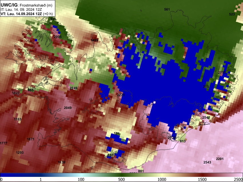
Task: Click the map value 603
Action: (x=31, y=90)
